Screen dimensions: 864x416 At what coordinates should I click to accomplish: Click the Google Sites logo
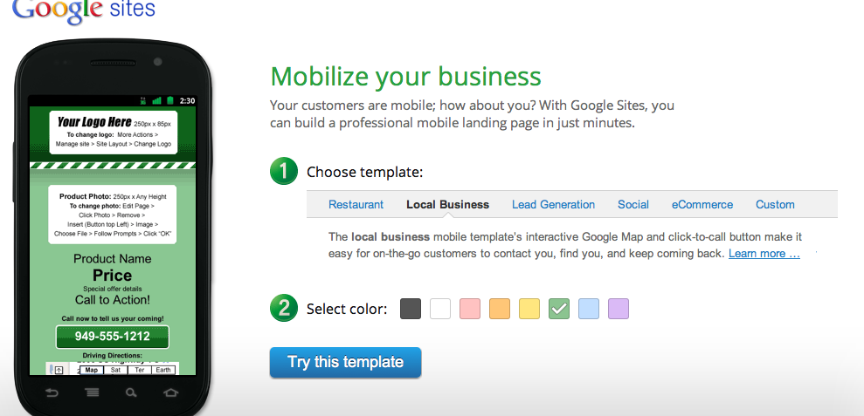click(x=83, y=10)
